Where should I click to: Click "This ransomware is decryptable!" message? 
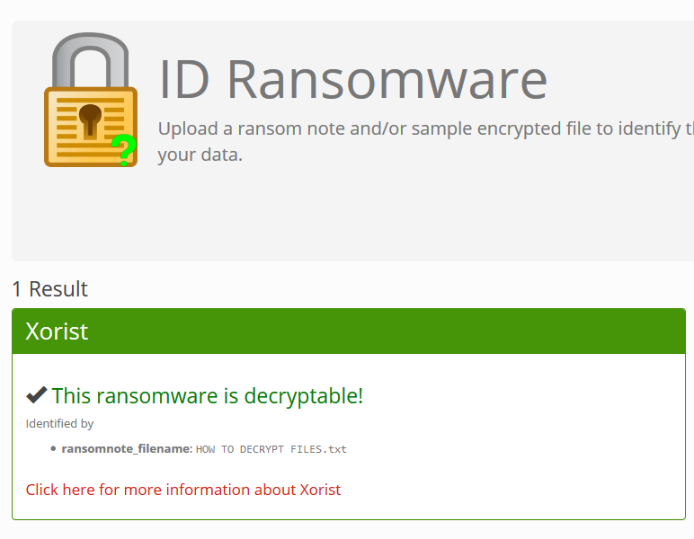[208, 396]
